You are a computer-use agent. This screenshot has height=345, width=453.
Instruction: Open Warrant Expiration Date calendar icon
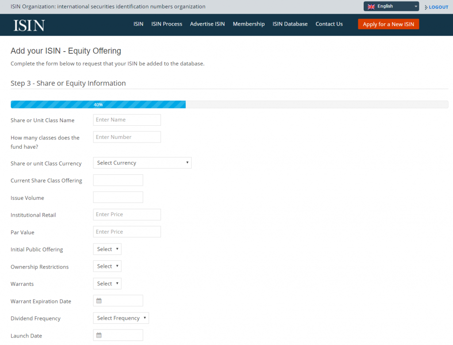[99, 300]
